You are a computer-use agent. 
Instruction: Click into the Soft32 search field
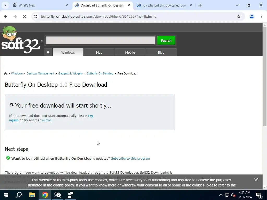point(100,40)
